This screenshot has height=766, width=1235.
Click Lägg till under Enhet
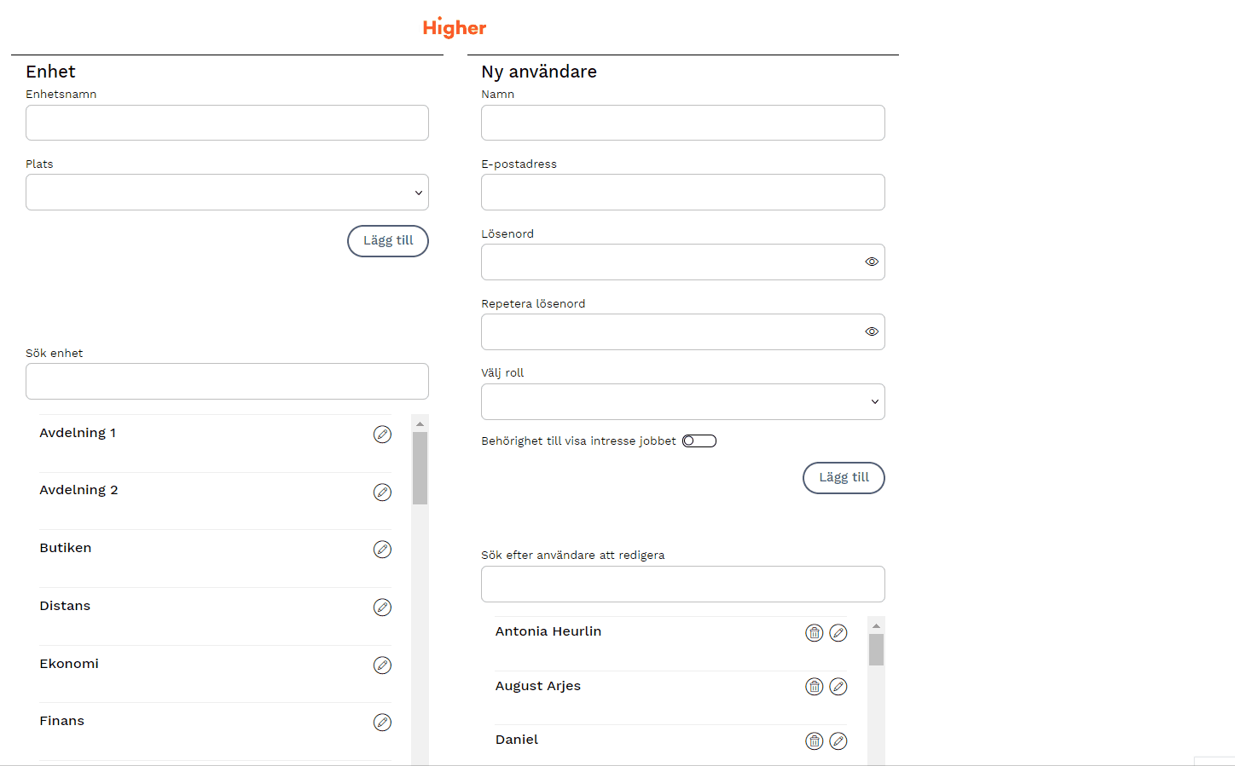click(388, 241)
